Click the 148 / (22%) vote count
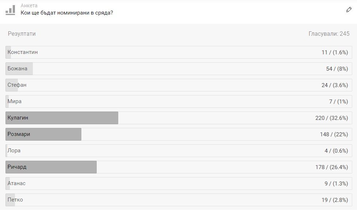This screenshot has height=211, width=357. (x=334, y=134)
